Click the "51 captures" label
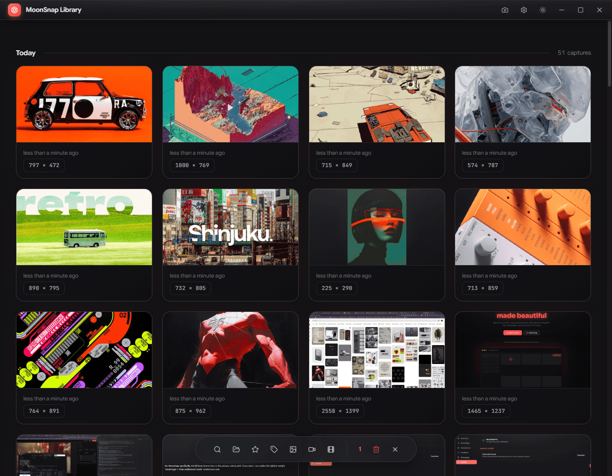Screen dimensions: 612x476 [x=574, y=52]
